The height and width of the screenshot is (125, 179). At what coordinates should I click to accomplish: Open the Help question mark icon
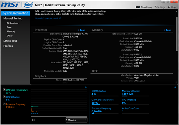click(169, 7)
